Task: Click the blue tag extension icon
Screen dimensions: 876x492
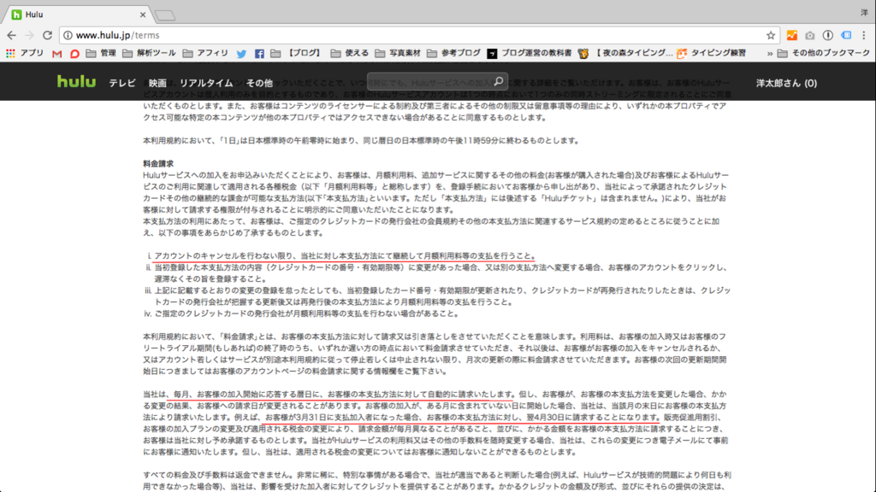Action: click(846, 35)
